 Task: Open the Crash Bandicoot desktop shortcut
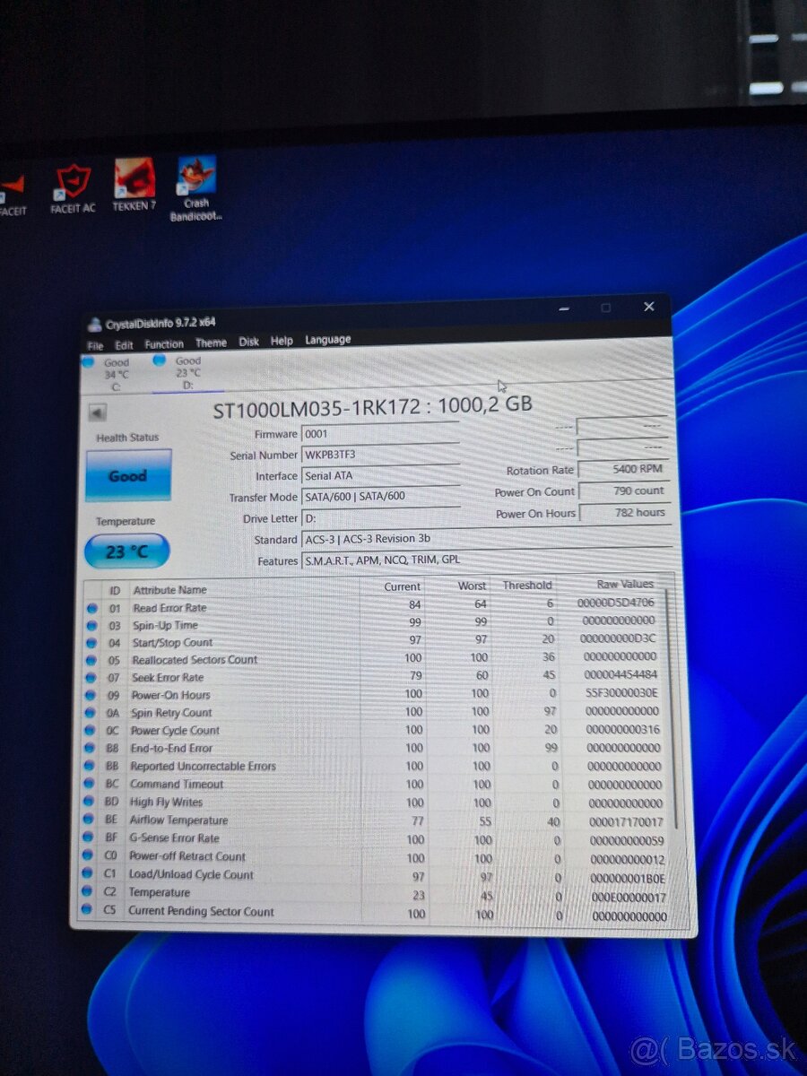(x=195, y=176)
